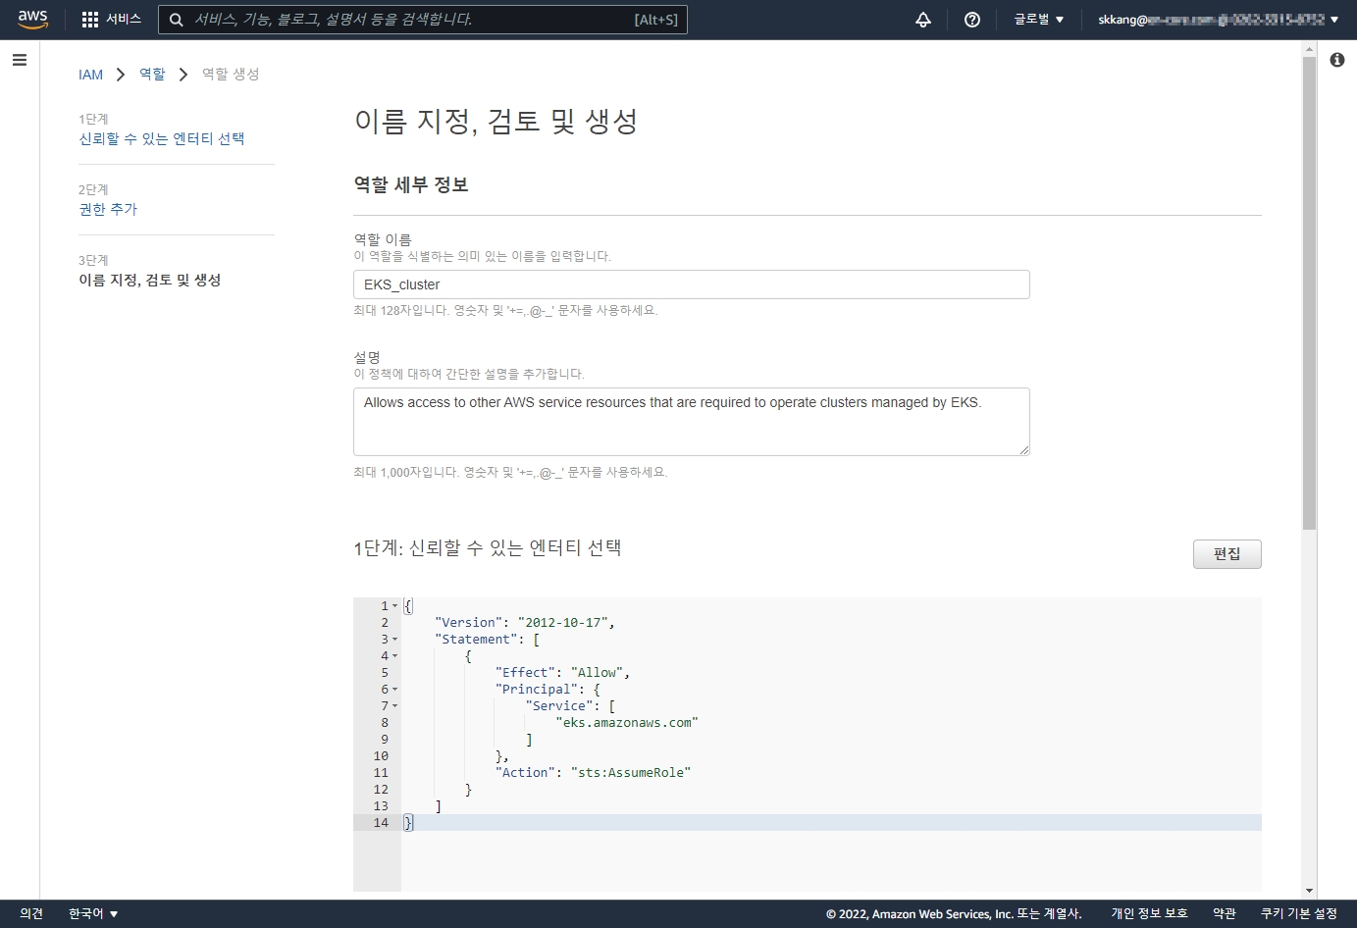Click the scrollbar up arrow
The height and width of the screenshot is (928, 1357).
pyautogui.click(x=1309, y=48)
